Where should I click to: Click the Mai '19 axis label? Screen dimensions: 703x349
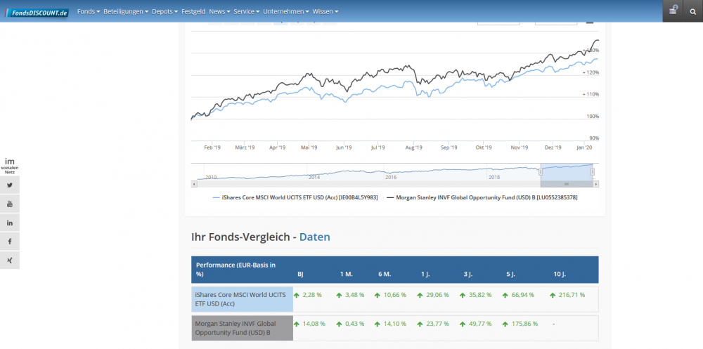(x=309, y=147)
